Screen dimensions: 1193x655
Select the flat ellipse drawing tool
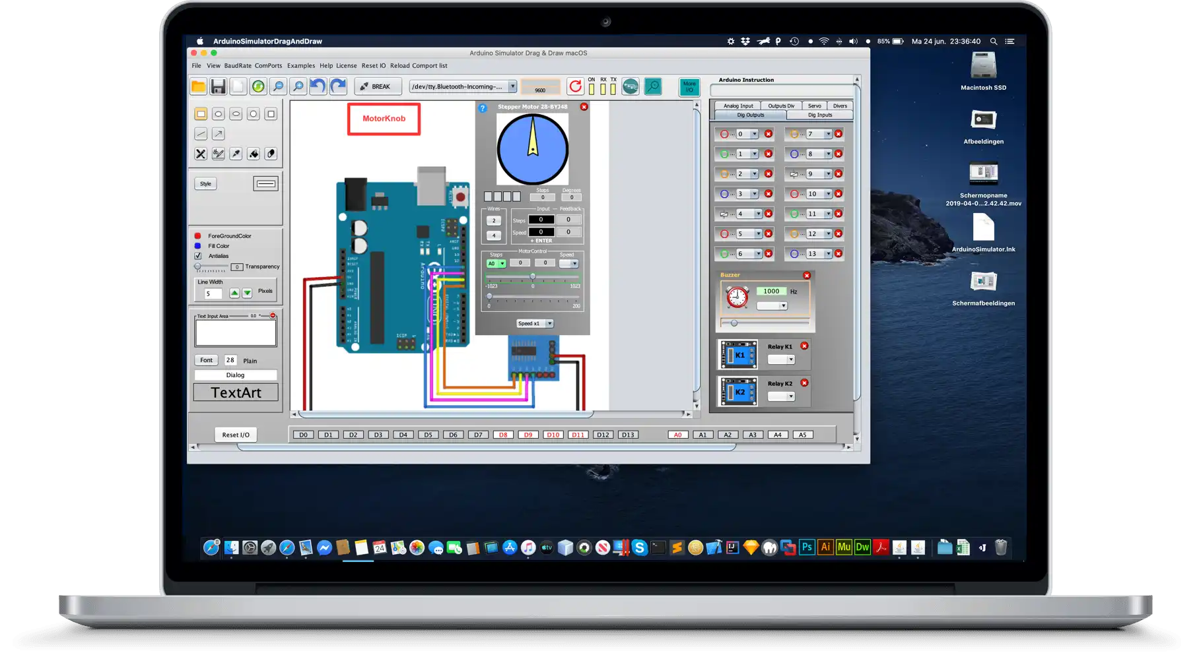[x=236, y=114]
